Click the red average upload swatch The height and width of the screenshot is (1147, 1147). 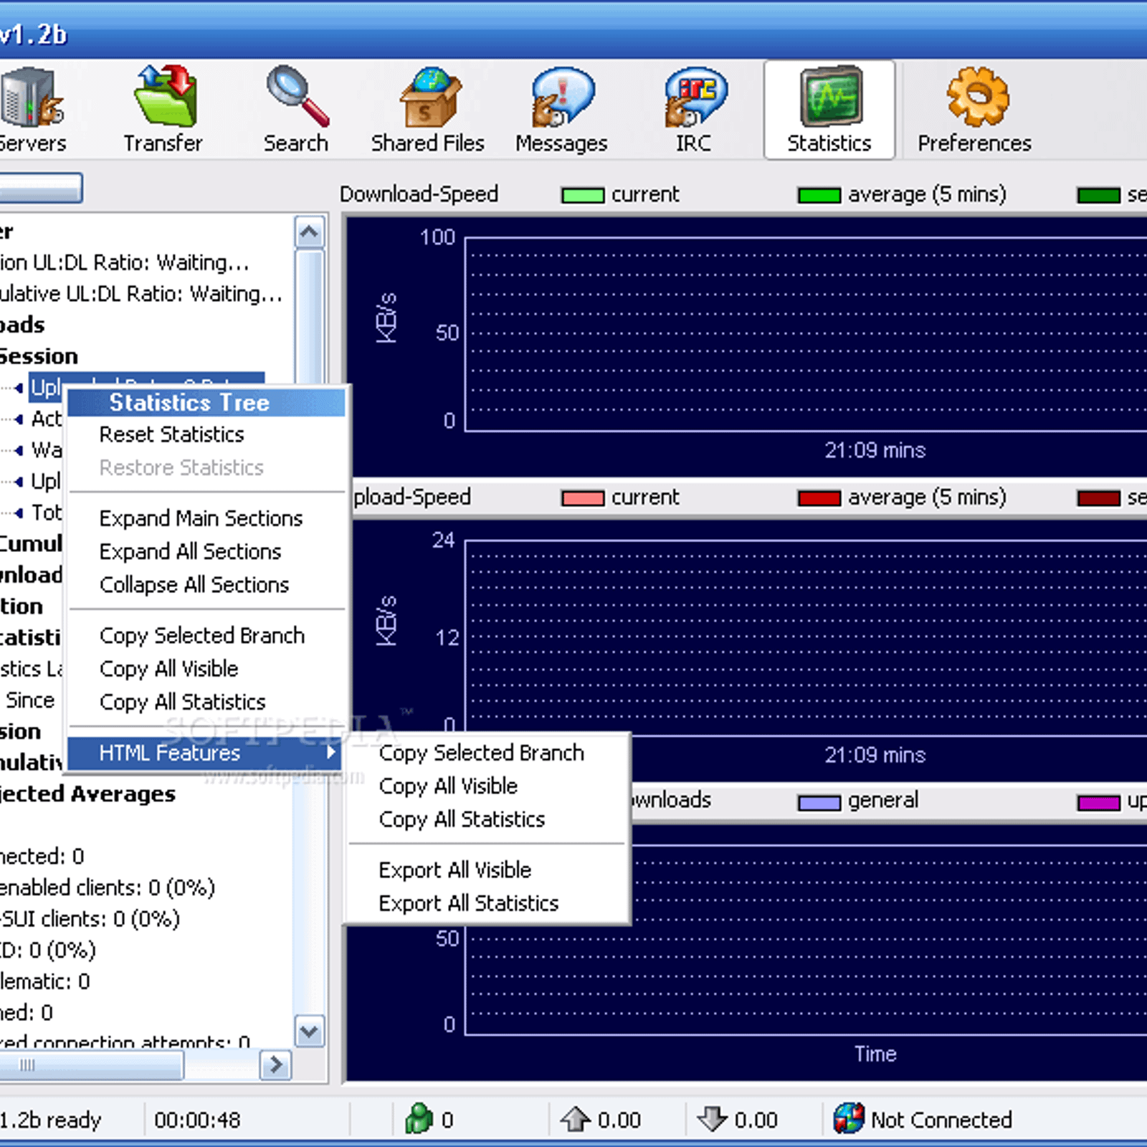click(819, 498)
